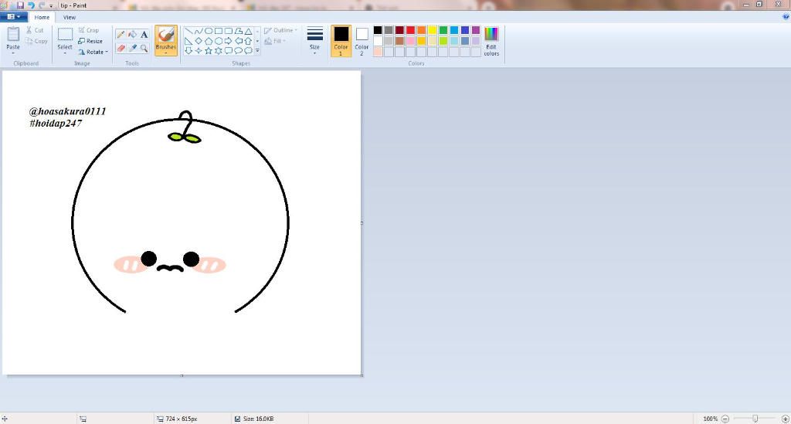Switch to the Home tab
The image size is (791, 424).
pyautogui.click(x=42, y=17)
